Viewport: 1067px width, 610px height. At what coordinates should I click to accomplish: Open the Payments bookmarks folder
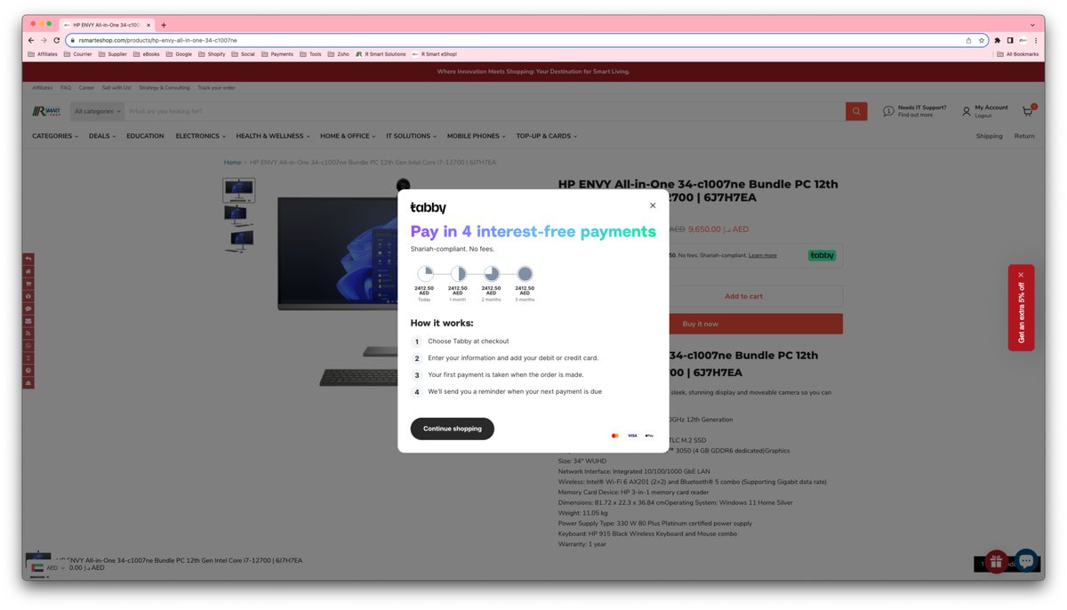coord(277,54)
